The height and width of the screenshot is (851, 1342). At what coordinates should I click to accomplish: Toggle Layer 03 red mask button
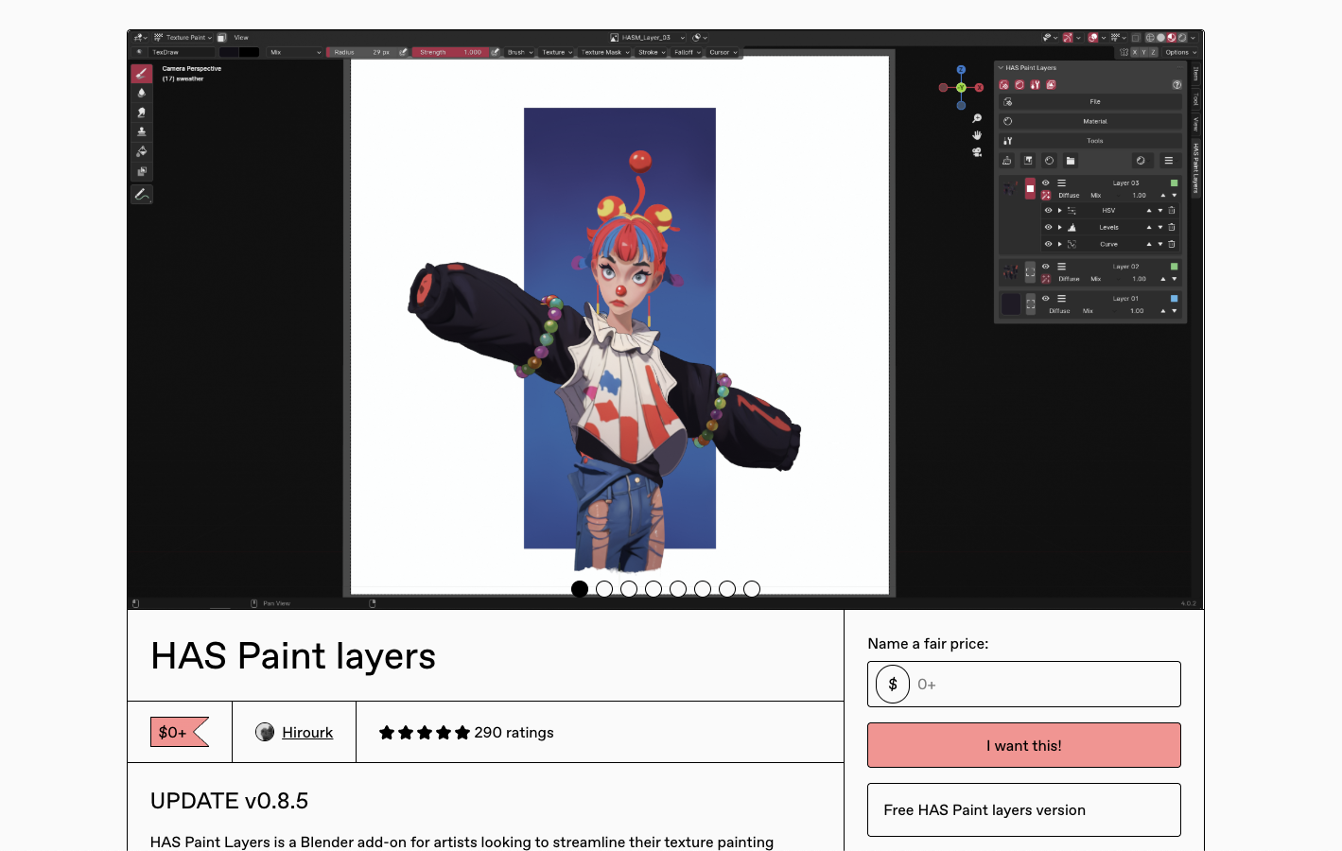click(1030, 188)
